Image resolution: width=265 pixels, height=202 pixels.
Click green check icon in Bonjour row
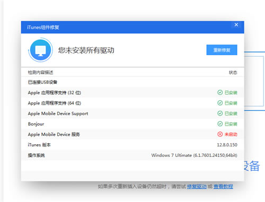coord(220,124)
